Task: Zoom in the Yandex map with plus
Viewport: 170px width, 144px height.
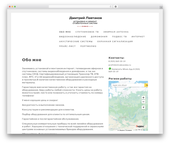Action: point(143,98)
